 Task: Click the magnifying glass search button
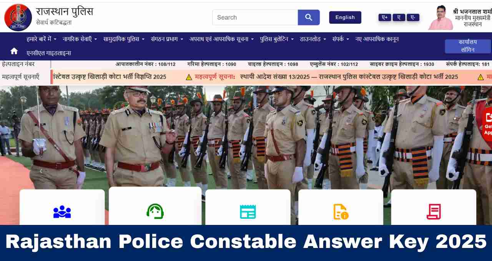309,17
